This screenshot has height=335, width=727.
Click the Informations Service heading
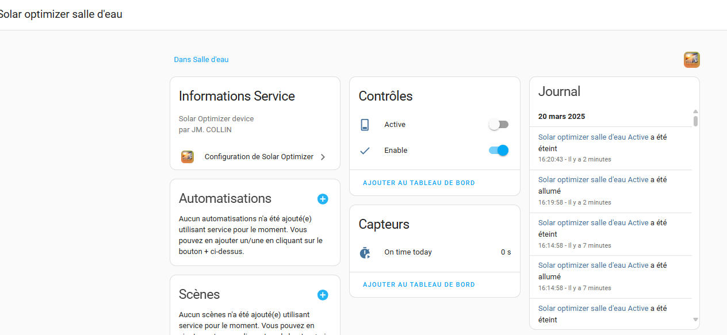(237, 96)
